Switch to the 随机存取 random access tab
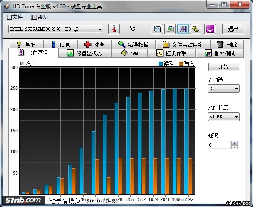This screenshot has width=253, height=207. pyautogui.click(x=172, y=53)
